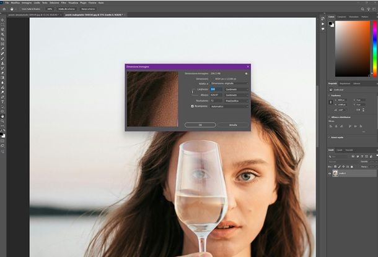The height and width of the screenshot is (257, 378).
Task: Open Altezza units dropdown (Centimetri)
Action: click(237, 95)
